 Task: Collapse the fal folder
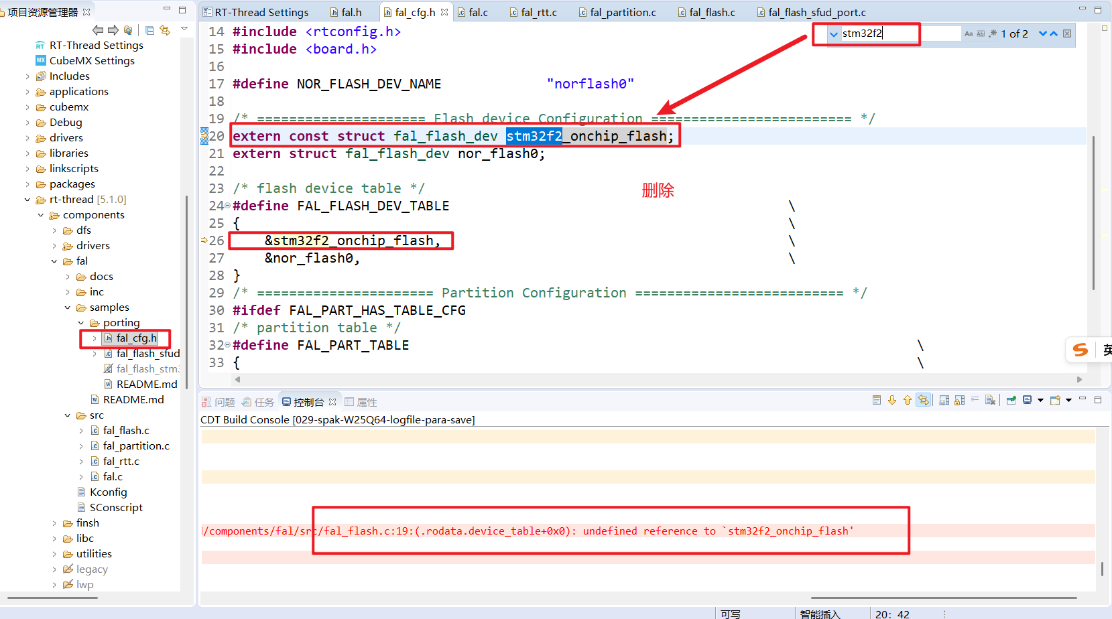(x=54, y=261)
